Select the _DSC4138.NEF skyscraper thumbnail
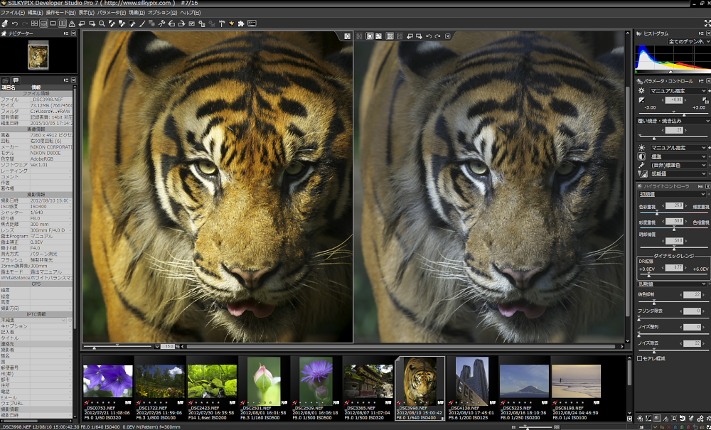Image resolution: width=711 pixels, height=430 pixels. tap(471, 380)
